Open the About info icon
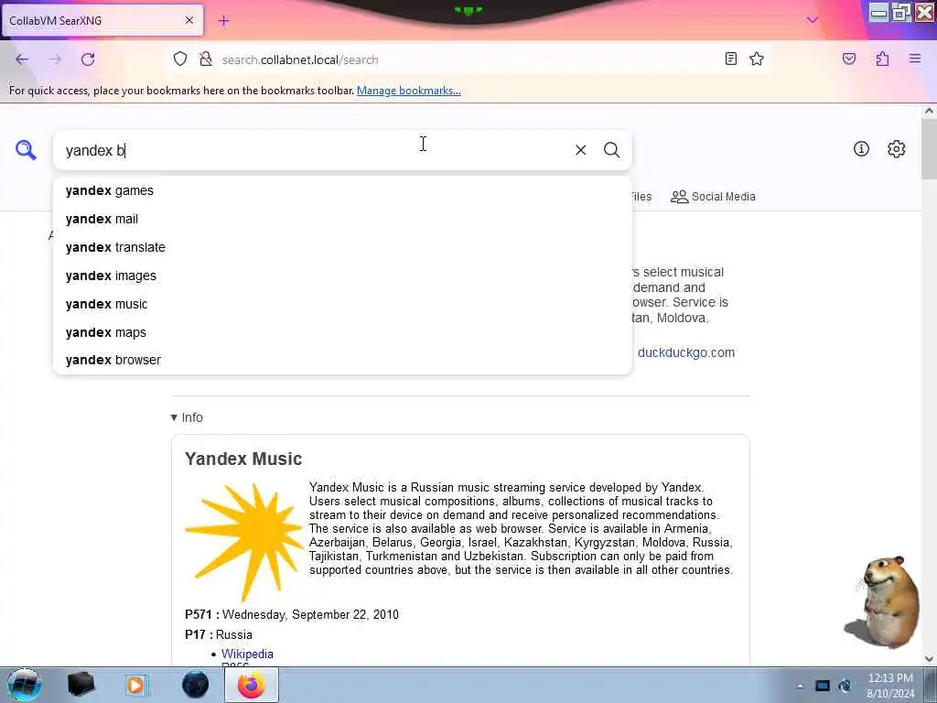The height and width of the screenshot is (703, 937). click(x=861, y=149)
